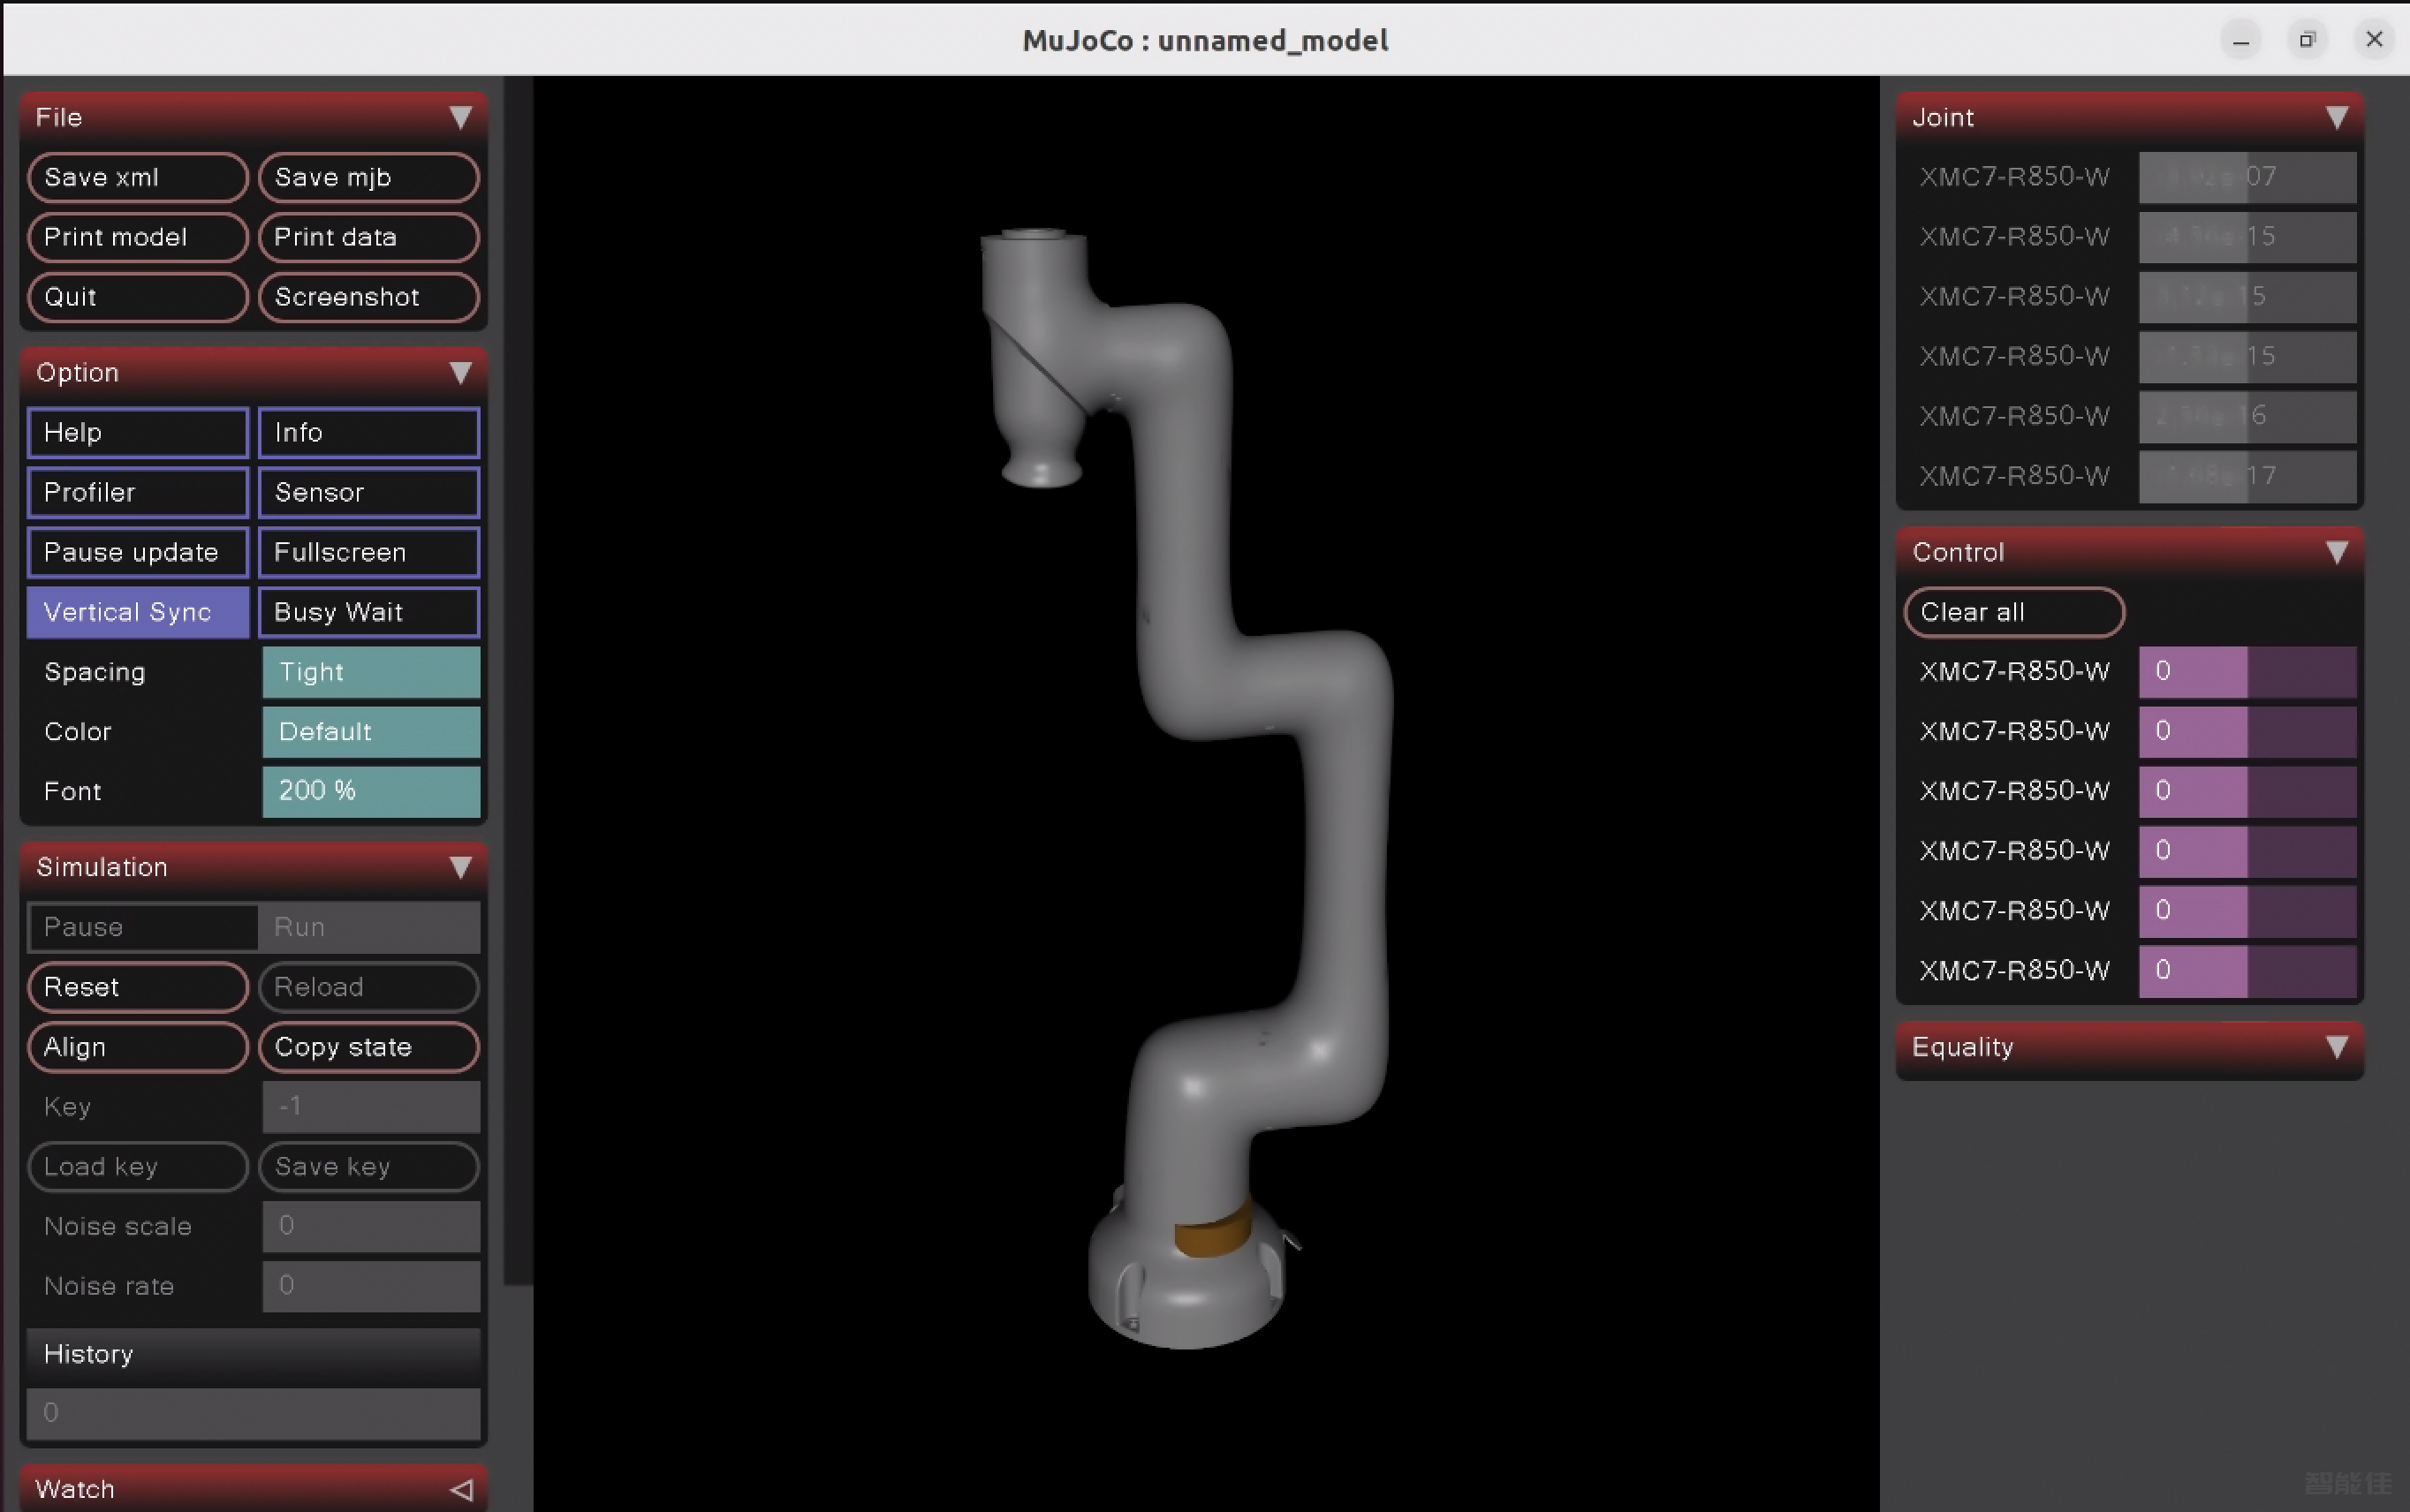This screenshot has width=2410, height=1512.
Task: Take a Screenshot via button
Action: [369, 297]
